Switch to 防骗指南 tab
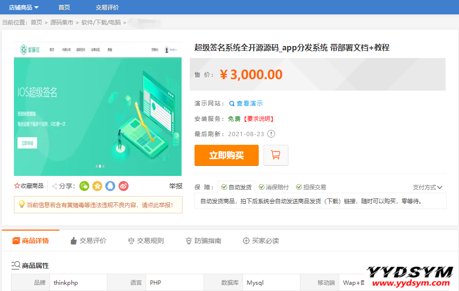Image resolution: width=459 pixels, height=291 pixels. [204, 241]
